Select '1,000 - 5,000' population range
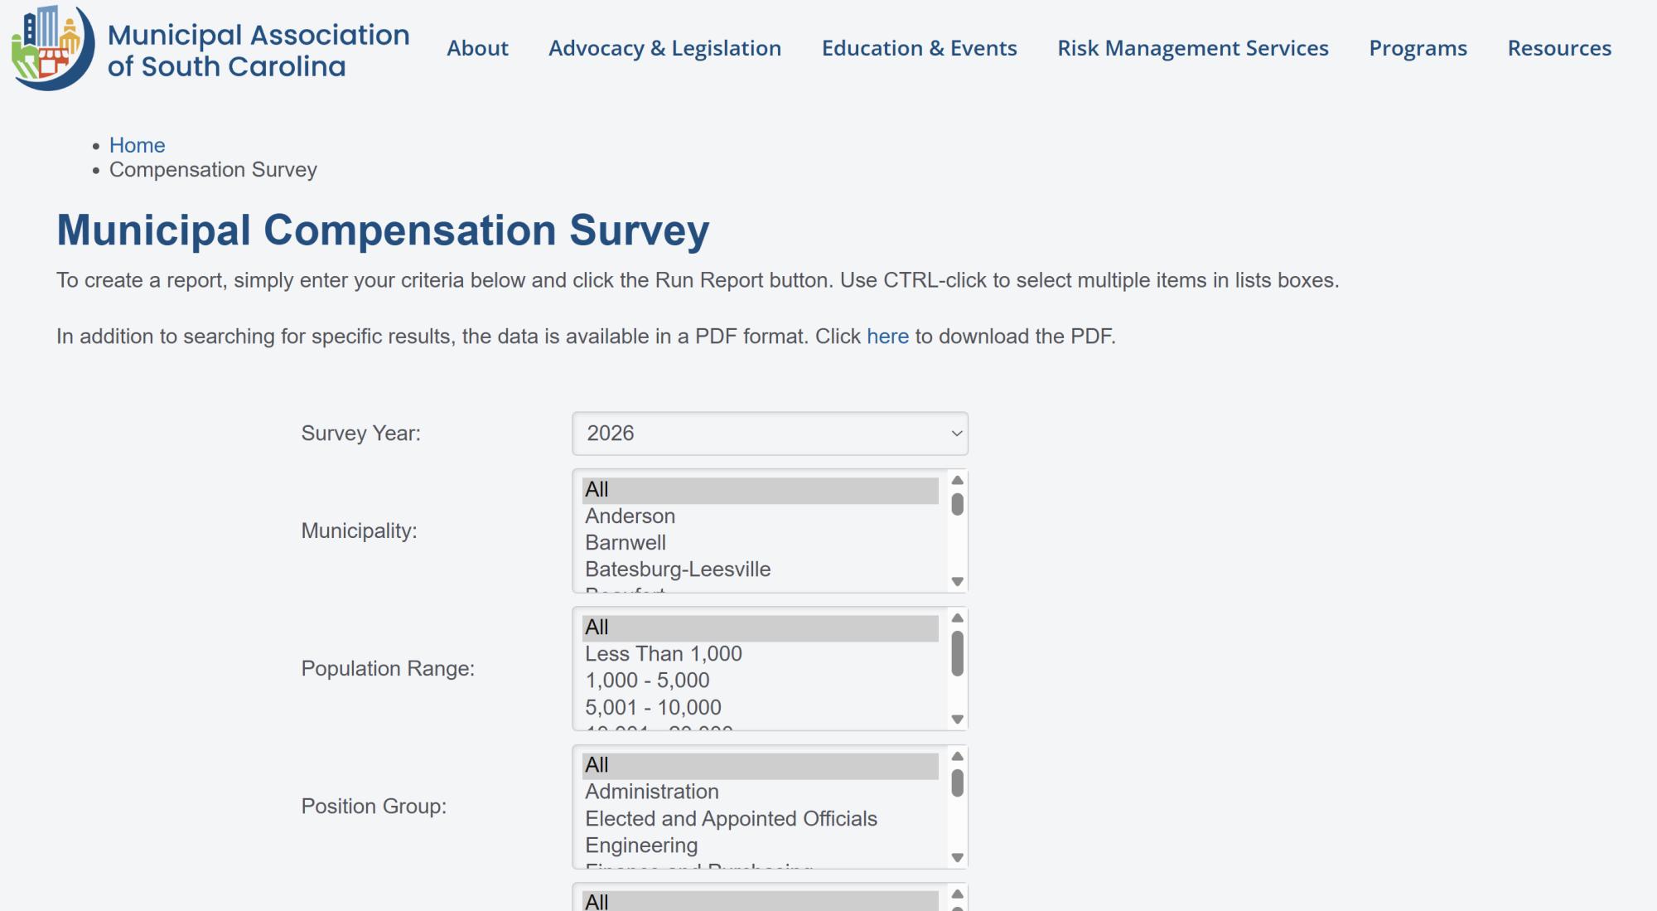Viewport: 1657px width, 911px height. (x=760, y=681)
